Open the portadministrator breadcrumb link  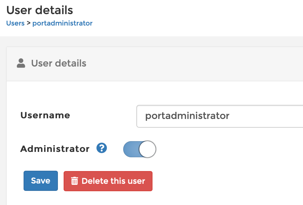click(x=62, y=23)
